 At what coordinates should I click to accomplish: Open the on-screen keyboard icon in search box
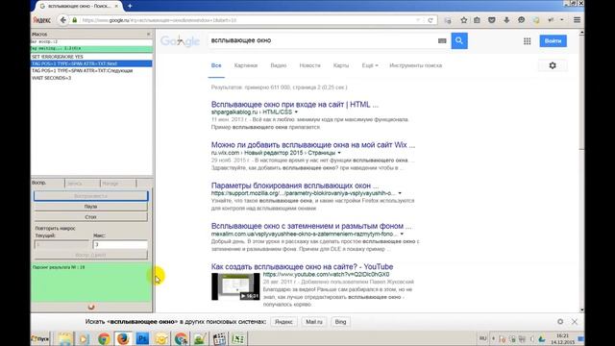click(x=442, y=40)
